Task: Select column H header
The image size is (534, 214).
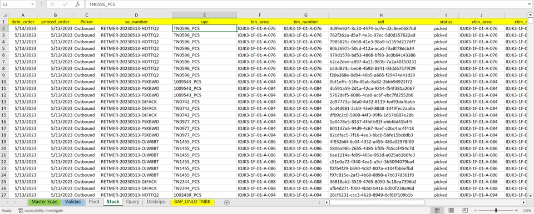Action: (381, 15)
